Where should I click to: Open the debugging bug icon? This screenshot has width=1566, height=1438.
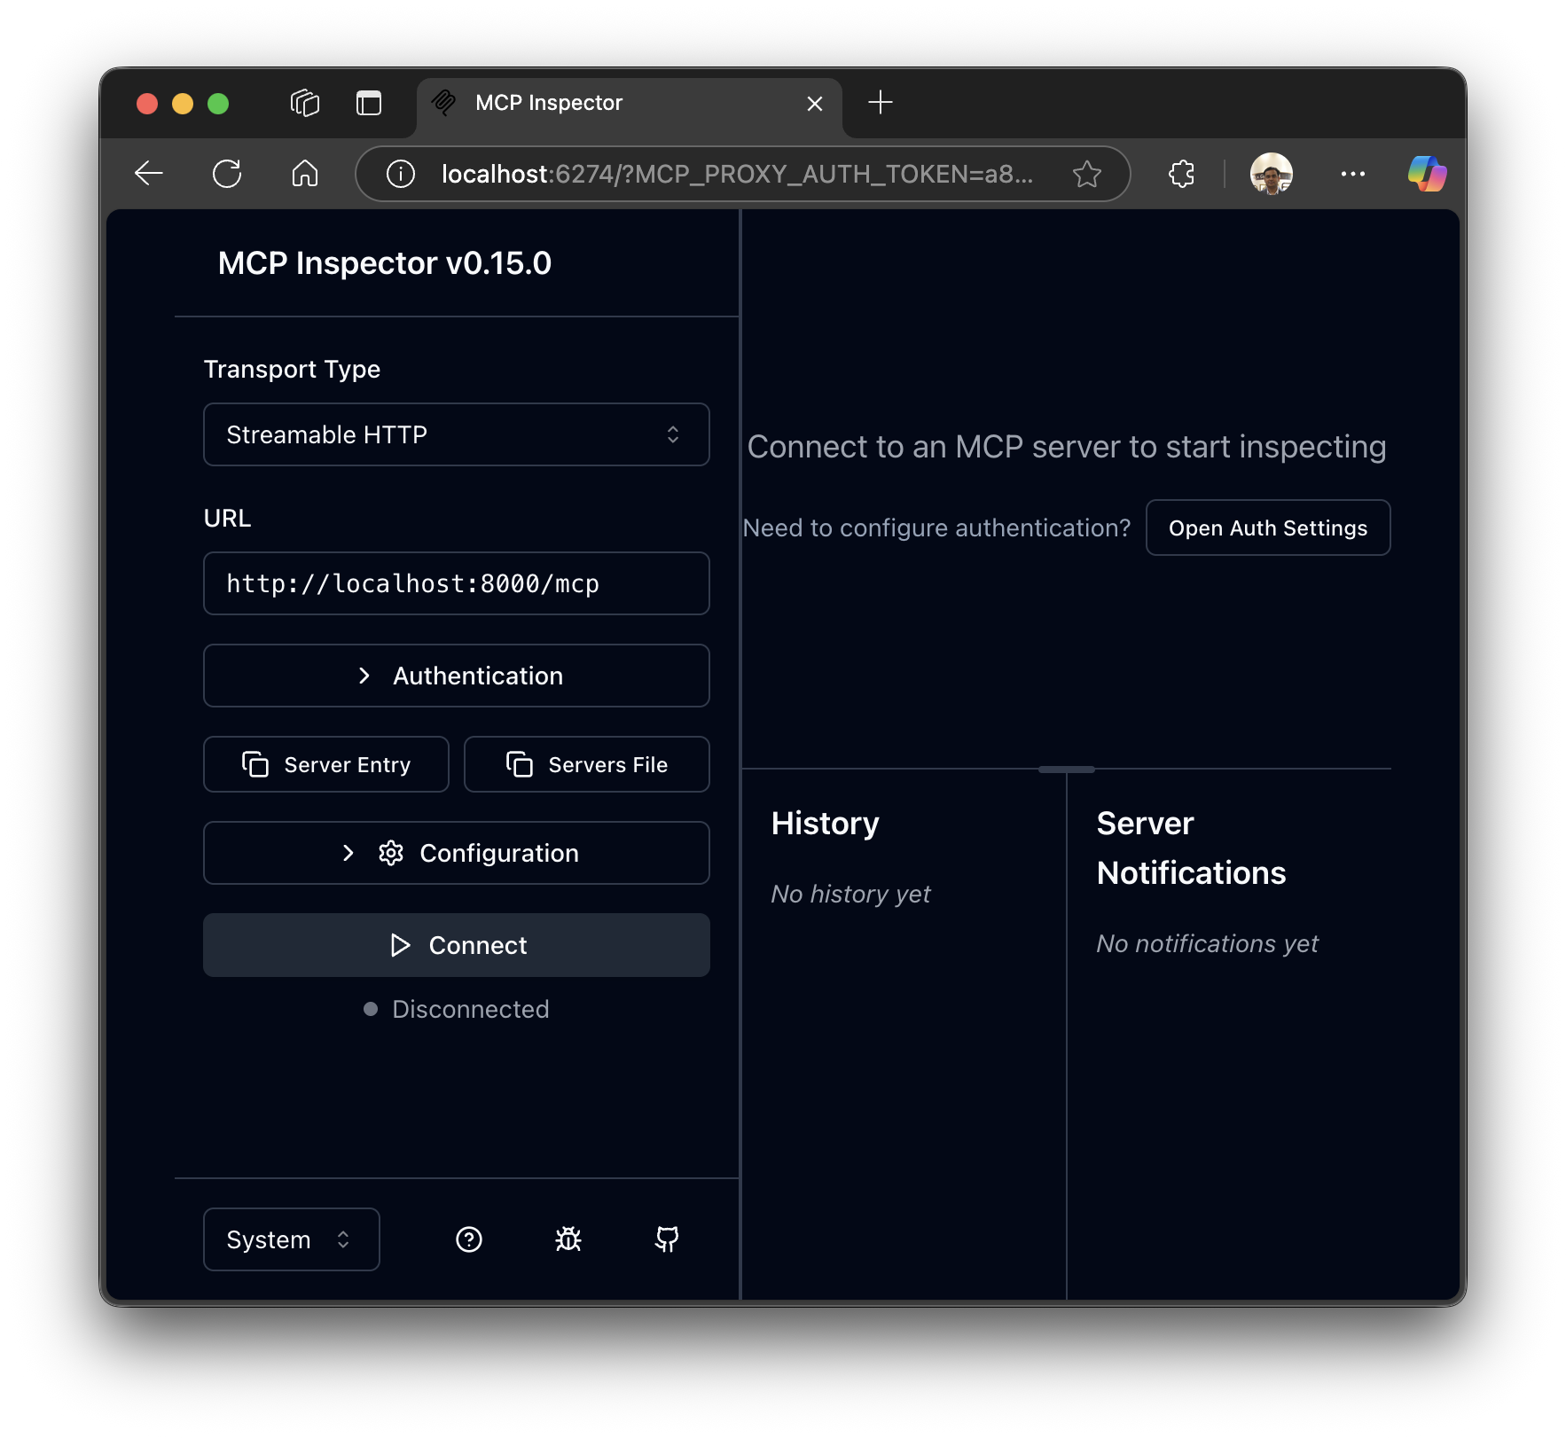[x=568, y=1239]
